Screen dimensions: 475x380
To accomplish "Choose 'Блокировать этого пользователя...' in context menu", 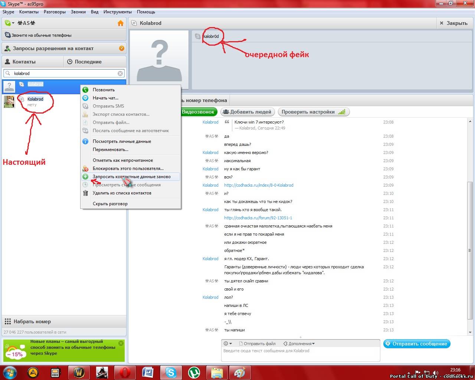I will click(x=131, y=168).
